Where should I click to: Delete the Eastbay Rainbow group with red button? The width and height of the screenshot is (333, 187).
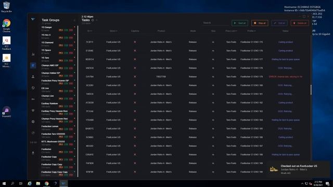[71, 106]
